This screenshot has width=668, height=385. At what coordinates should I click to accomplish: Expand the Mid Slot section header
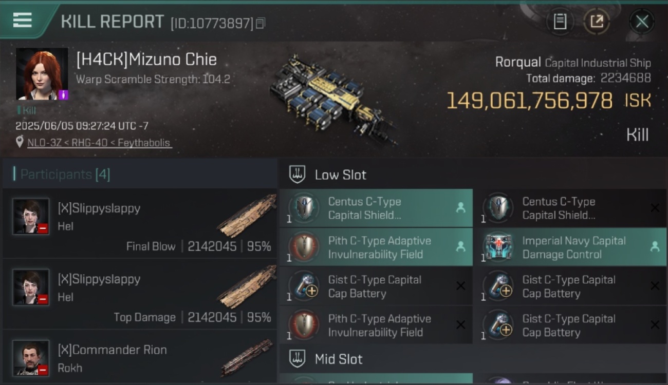[473, 359]
